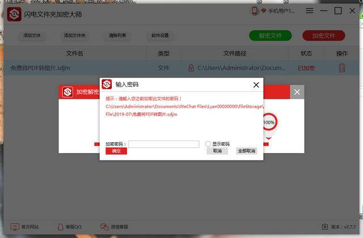Open the WeChat customer service icon
Image resolution: width=363 pixels, height=238 pixels.
[x=104, y=227]
